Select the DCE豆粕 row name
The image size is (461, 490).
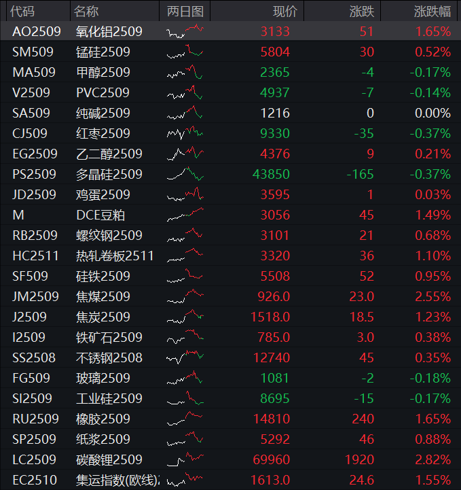click(x=100, y=215)
